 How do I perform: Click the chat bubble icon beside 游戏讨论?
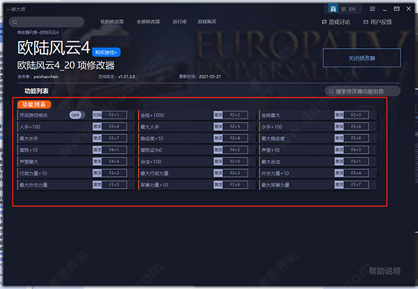[x=324, y=22]
